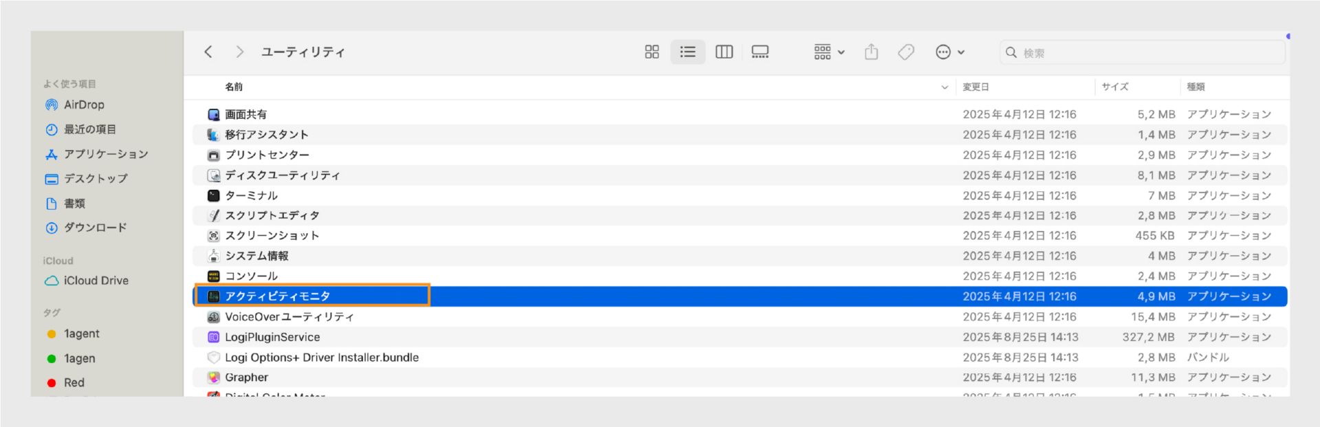Select the ディスクユーティリティ row
Screen dimensions: 1320x427
tap(282, 175)
